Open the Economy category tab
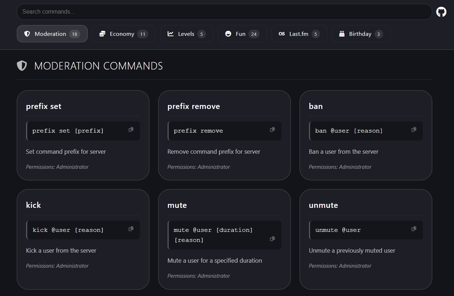Image resolution: width=454 pixels, height=296 pixels. tap(124, 34)
